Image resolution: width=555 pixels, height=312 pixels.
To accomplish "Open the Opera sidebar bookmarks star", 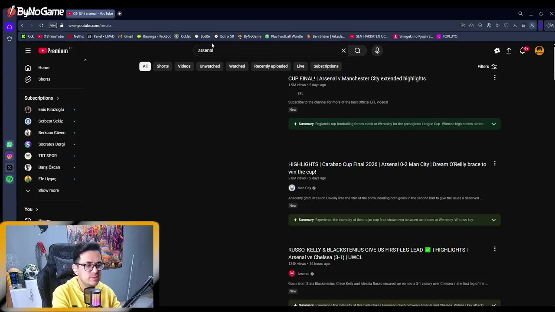I will click(9, 39).
